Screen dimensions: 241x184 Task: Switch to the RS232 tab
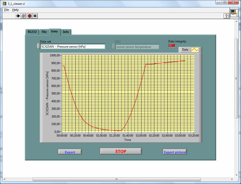point(32,32)
